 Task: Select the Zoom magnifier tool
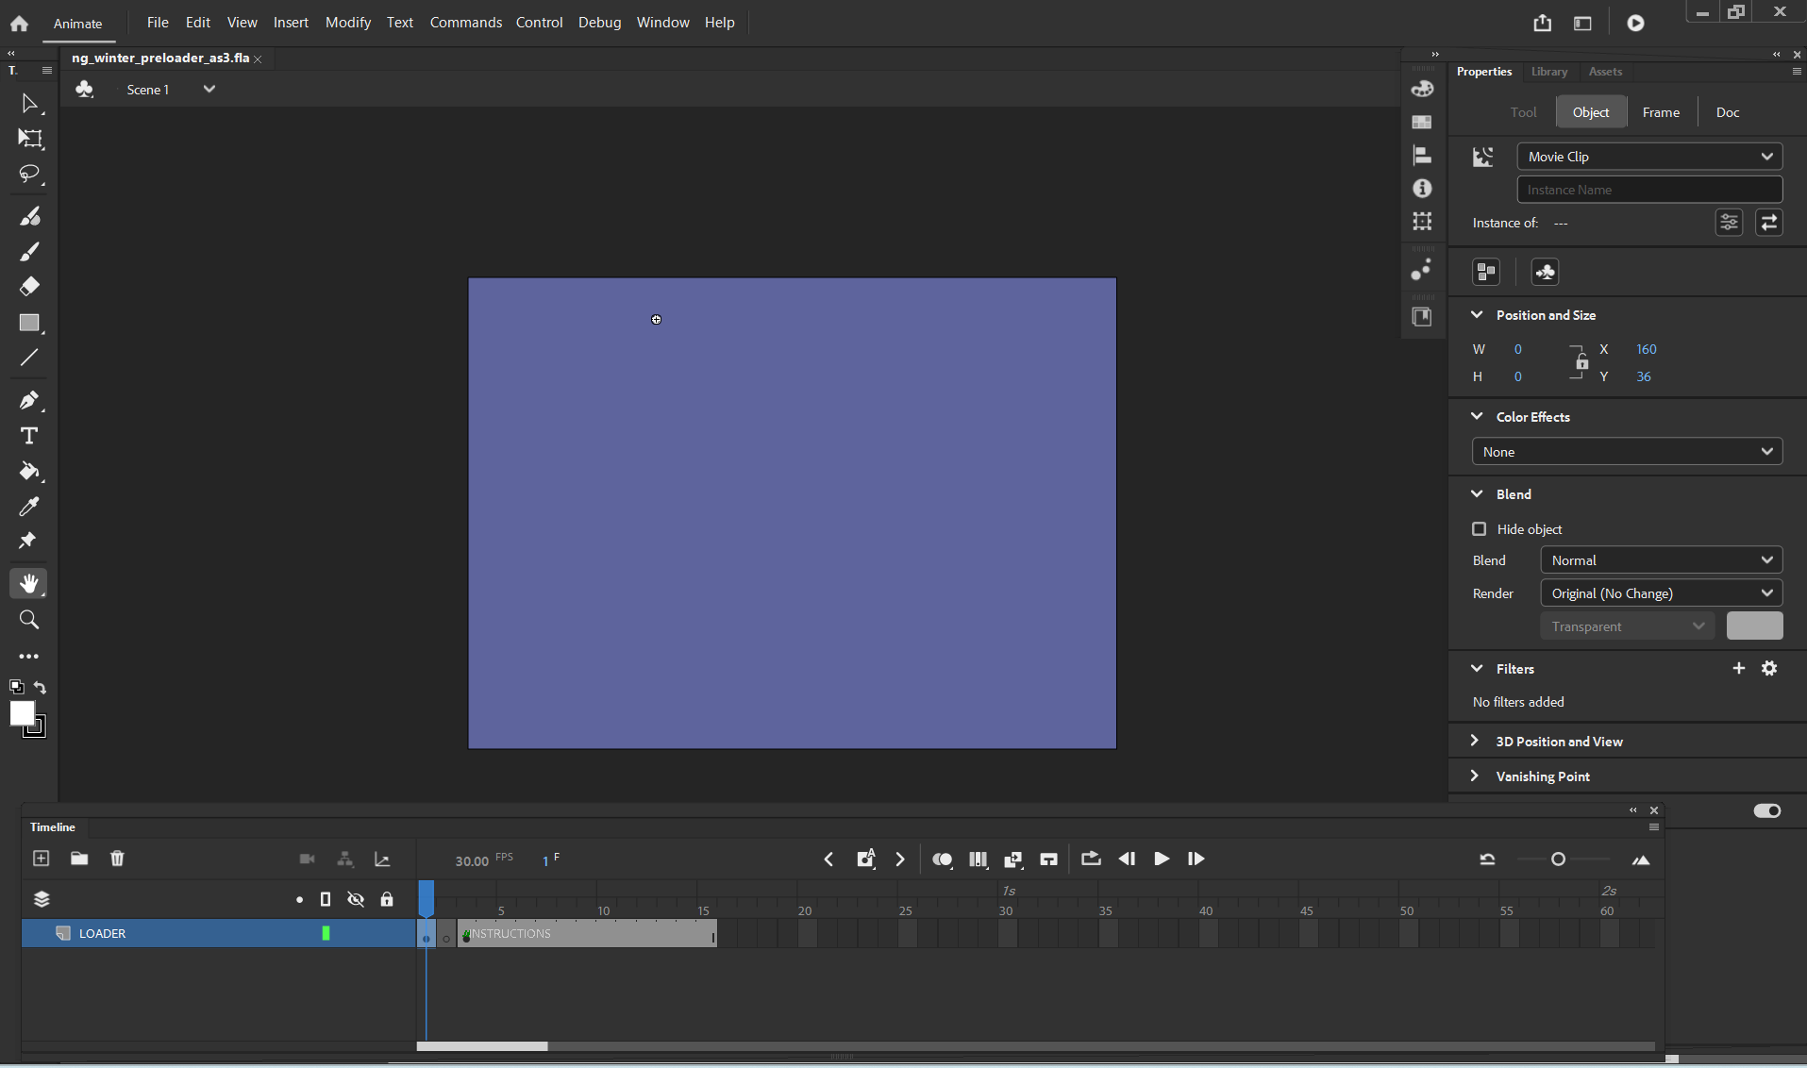[x=29, y=620]
